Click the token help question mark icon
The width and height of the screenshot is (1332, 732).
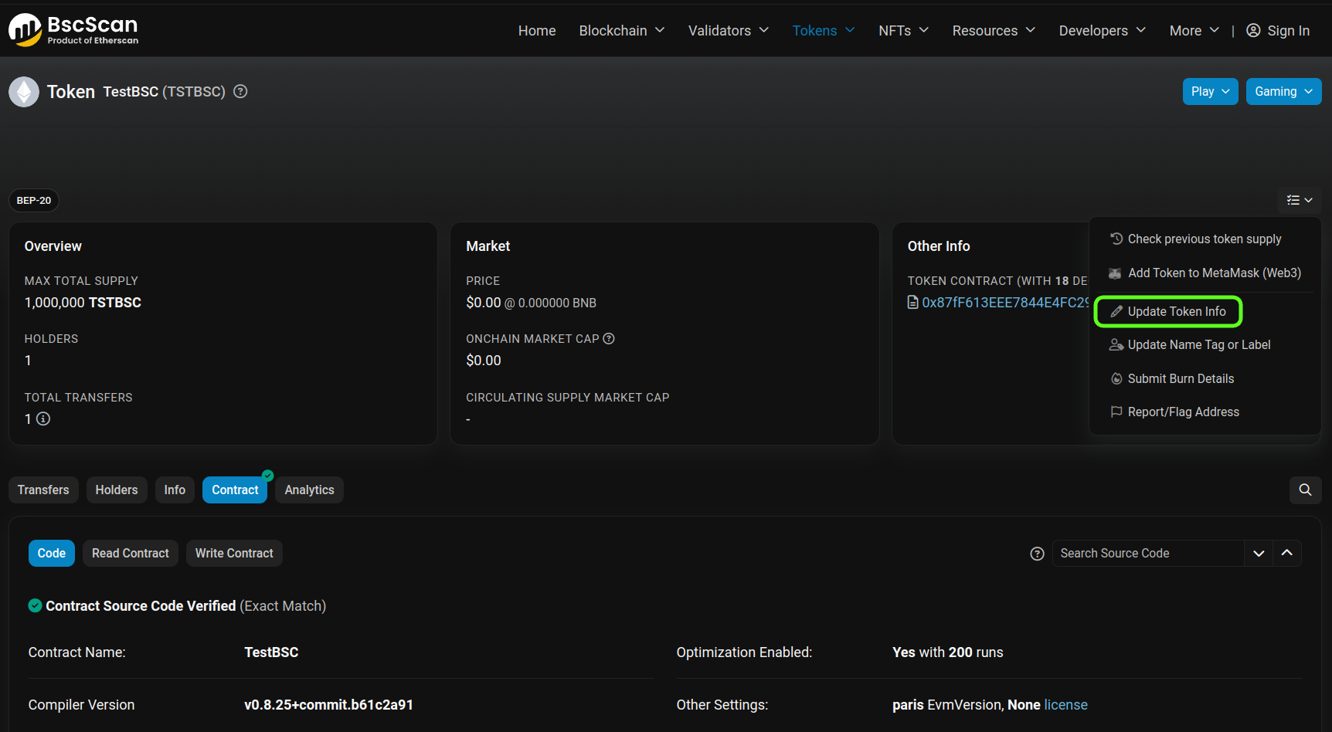tap(241, 92)
